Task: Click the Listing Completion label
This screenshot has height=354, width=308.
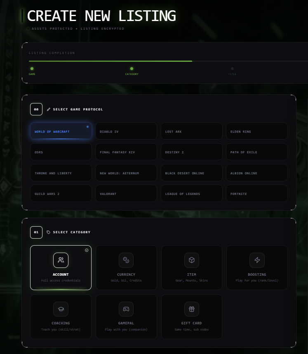Action: [x=52, y=53]
